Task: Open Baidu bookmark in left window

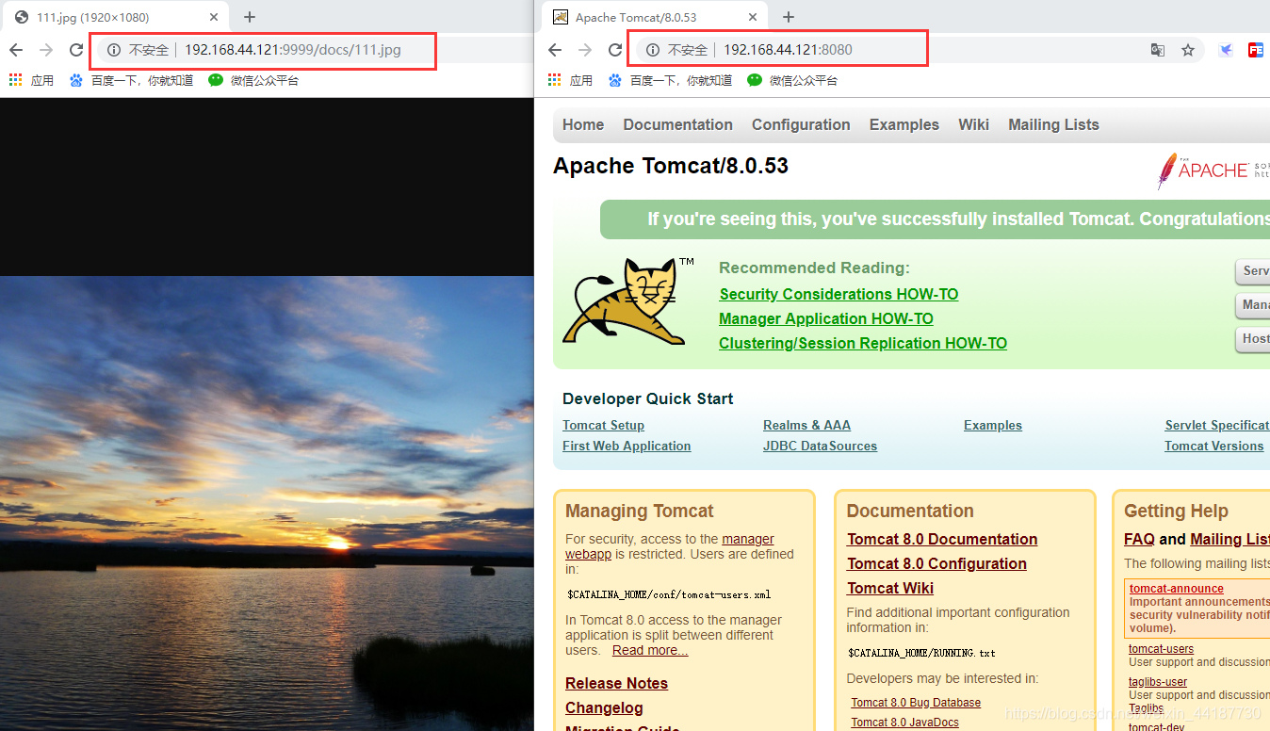Action: (131, 80)
